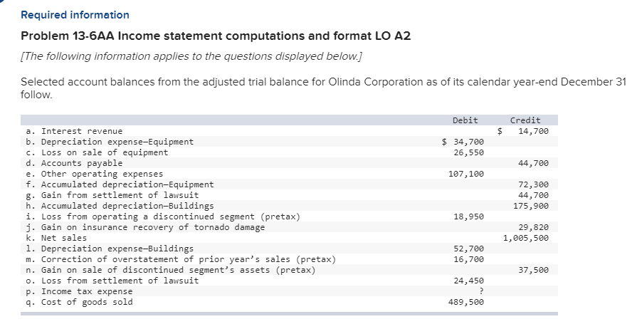Select row 'g. Gain from settlement of lawsuit'
This screenshot has width=642, height=334.
point(289,195)
